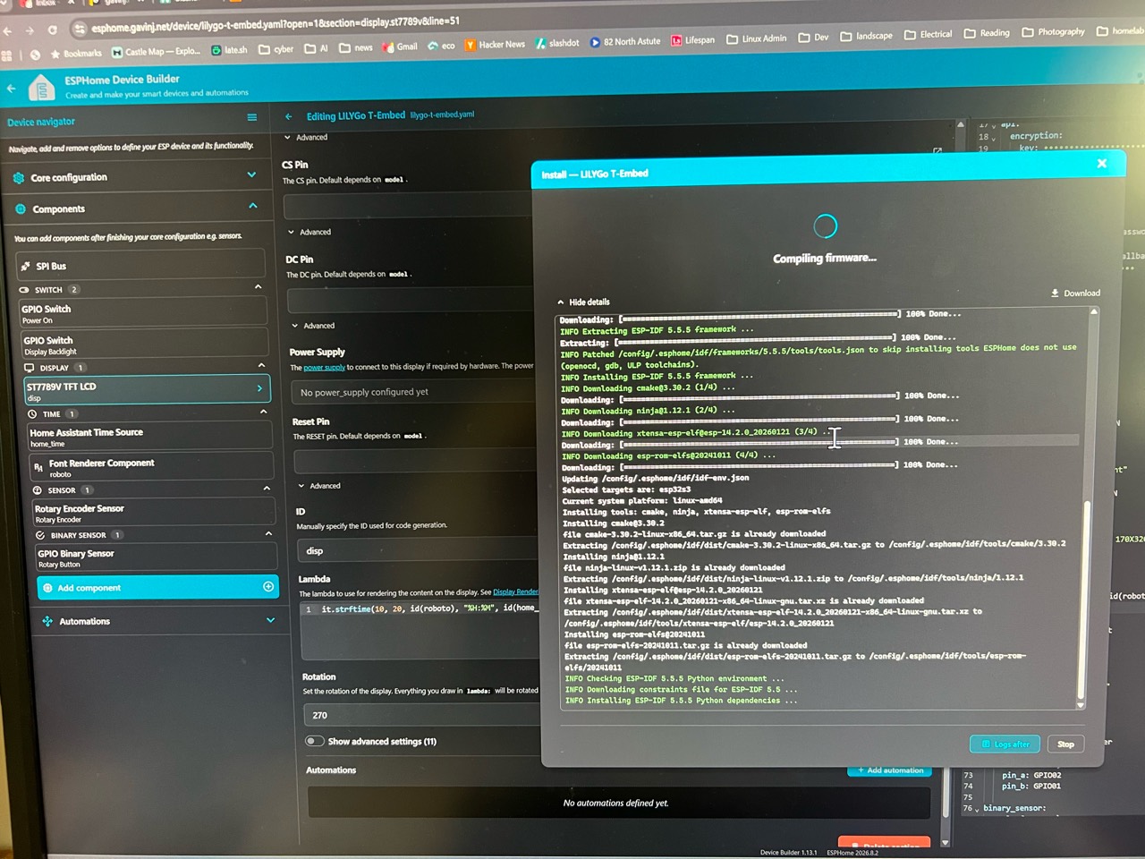Close the Install LILYGo T-Embed dialog
Screen dimensions: 1145x859
pos(1102,163)
